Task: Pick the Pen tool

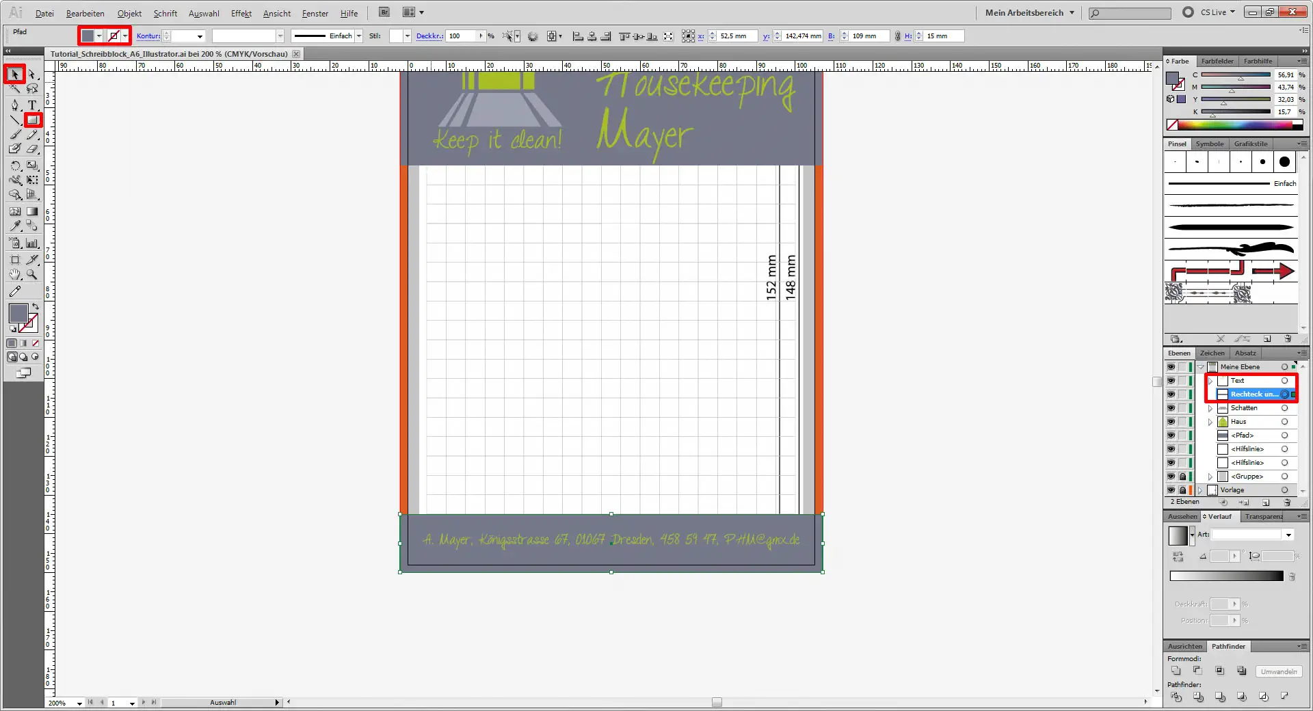Action: click(15, 105)
